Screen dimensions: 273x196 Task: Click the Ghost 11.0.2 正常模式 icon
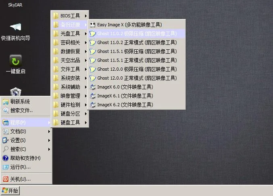click(93, 42)
